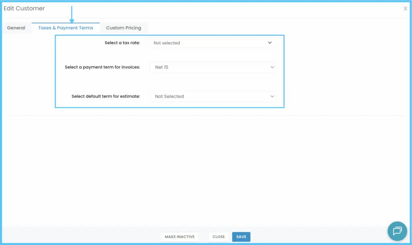
Task: Open the Custom Pricing tab
Action: click(x=124, y=28)
